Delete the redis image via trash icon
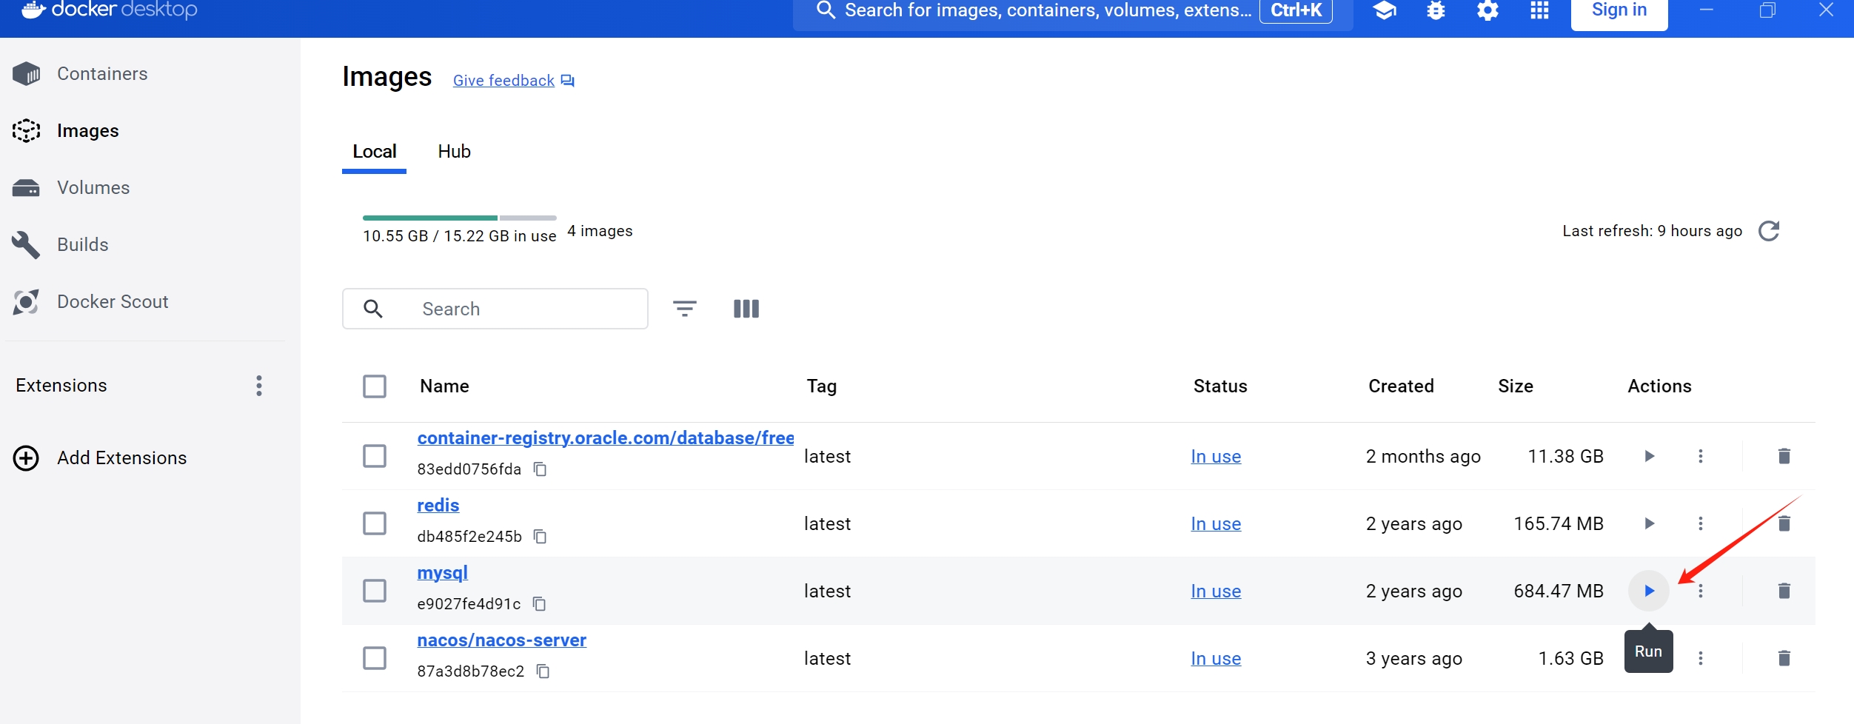The height and width of the screenshot is (724, 1854). pos(1784,523)
